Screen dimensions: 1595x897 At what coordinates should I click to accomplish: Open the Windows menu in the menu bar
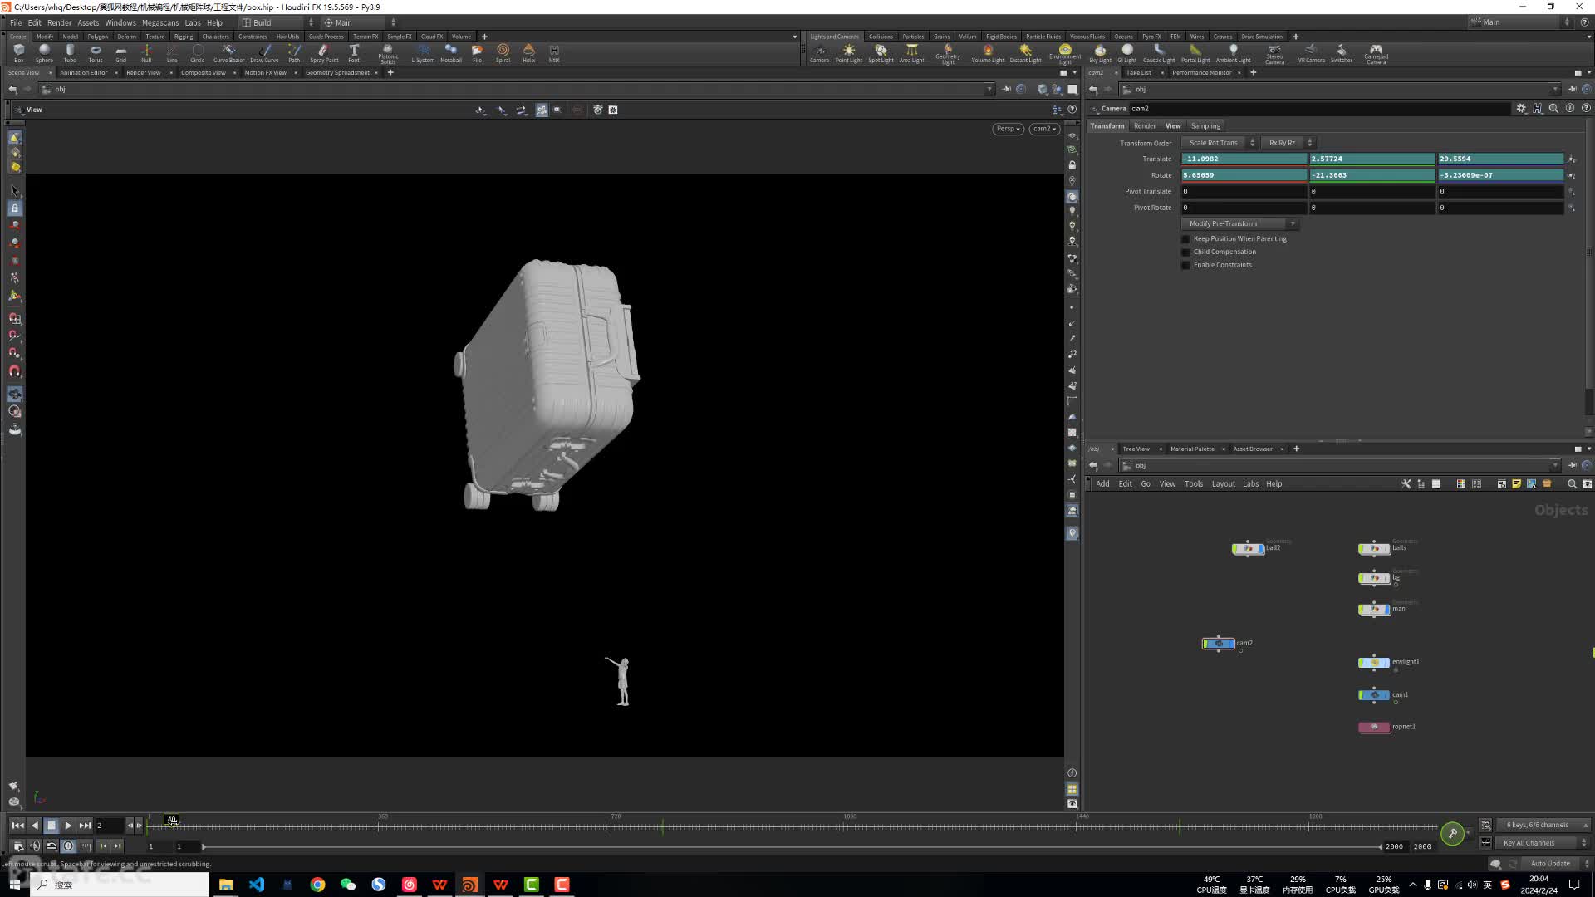[x=120, y=23]
